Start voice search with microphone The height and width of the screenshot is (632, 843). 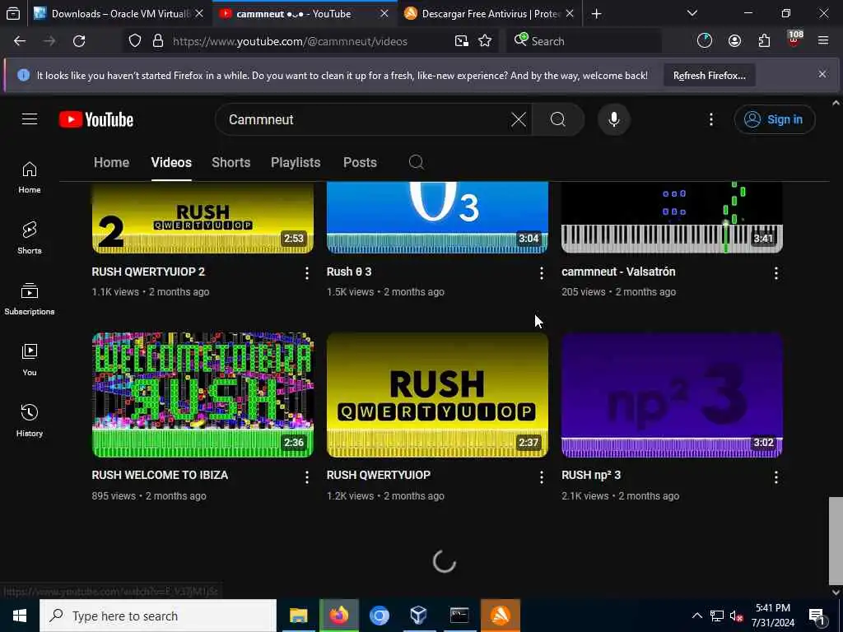coord(614,119)
